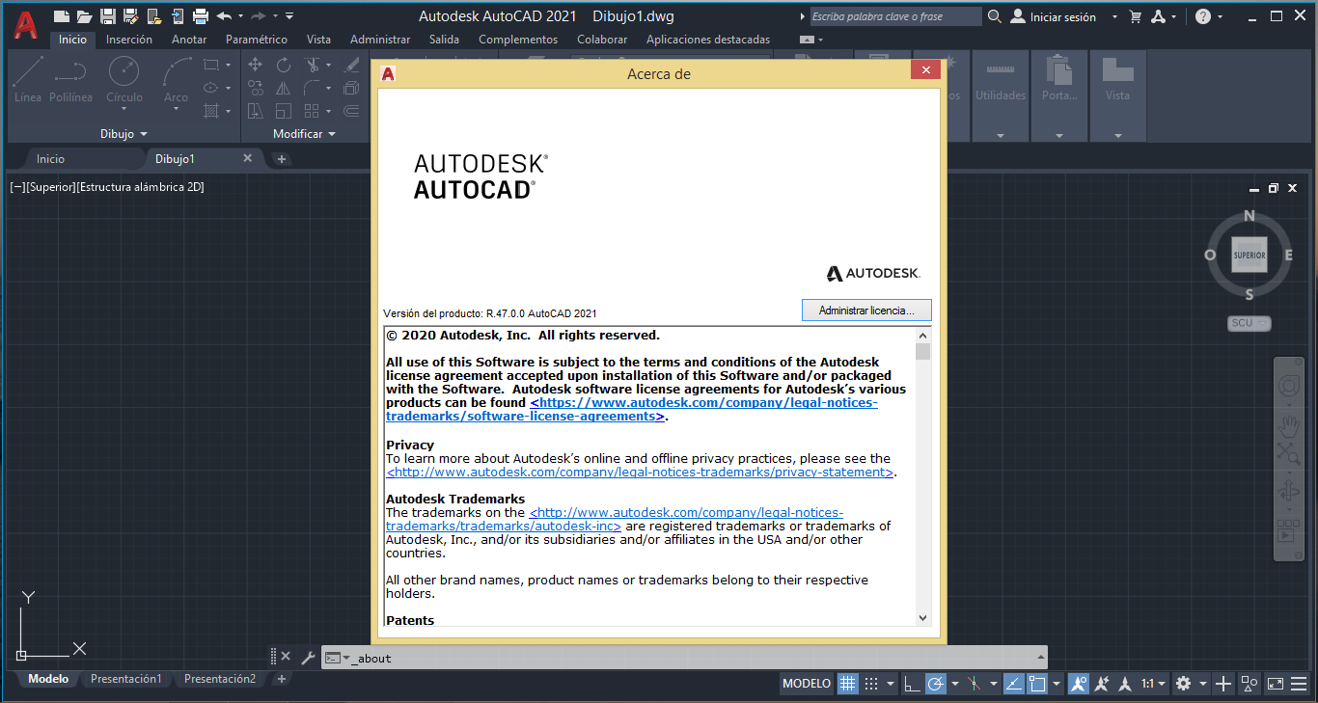Toggle annotation auto-scale in status bar
Screen dimensions: 1318x703
[1102, 684]
